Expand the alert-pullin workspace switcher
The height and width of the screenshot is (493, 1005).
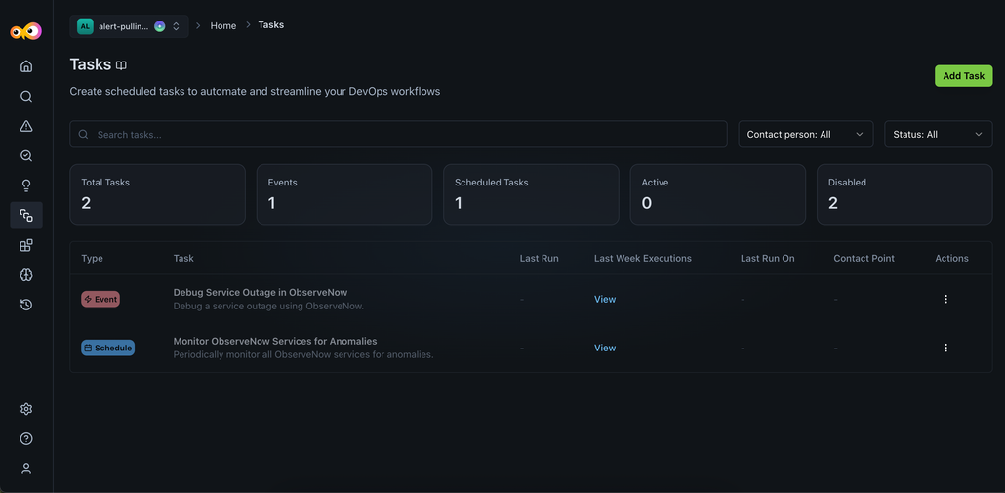point(130,26)
